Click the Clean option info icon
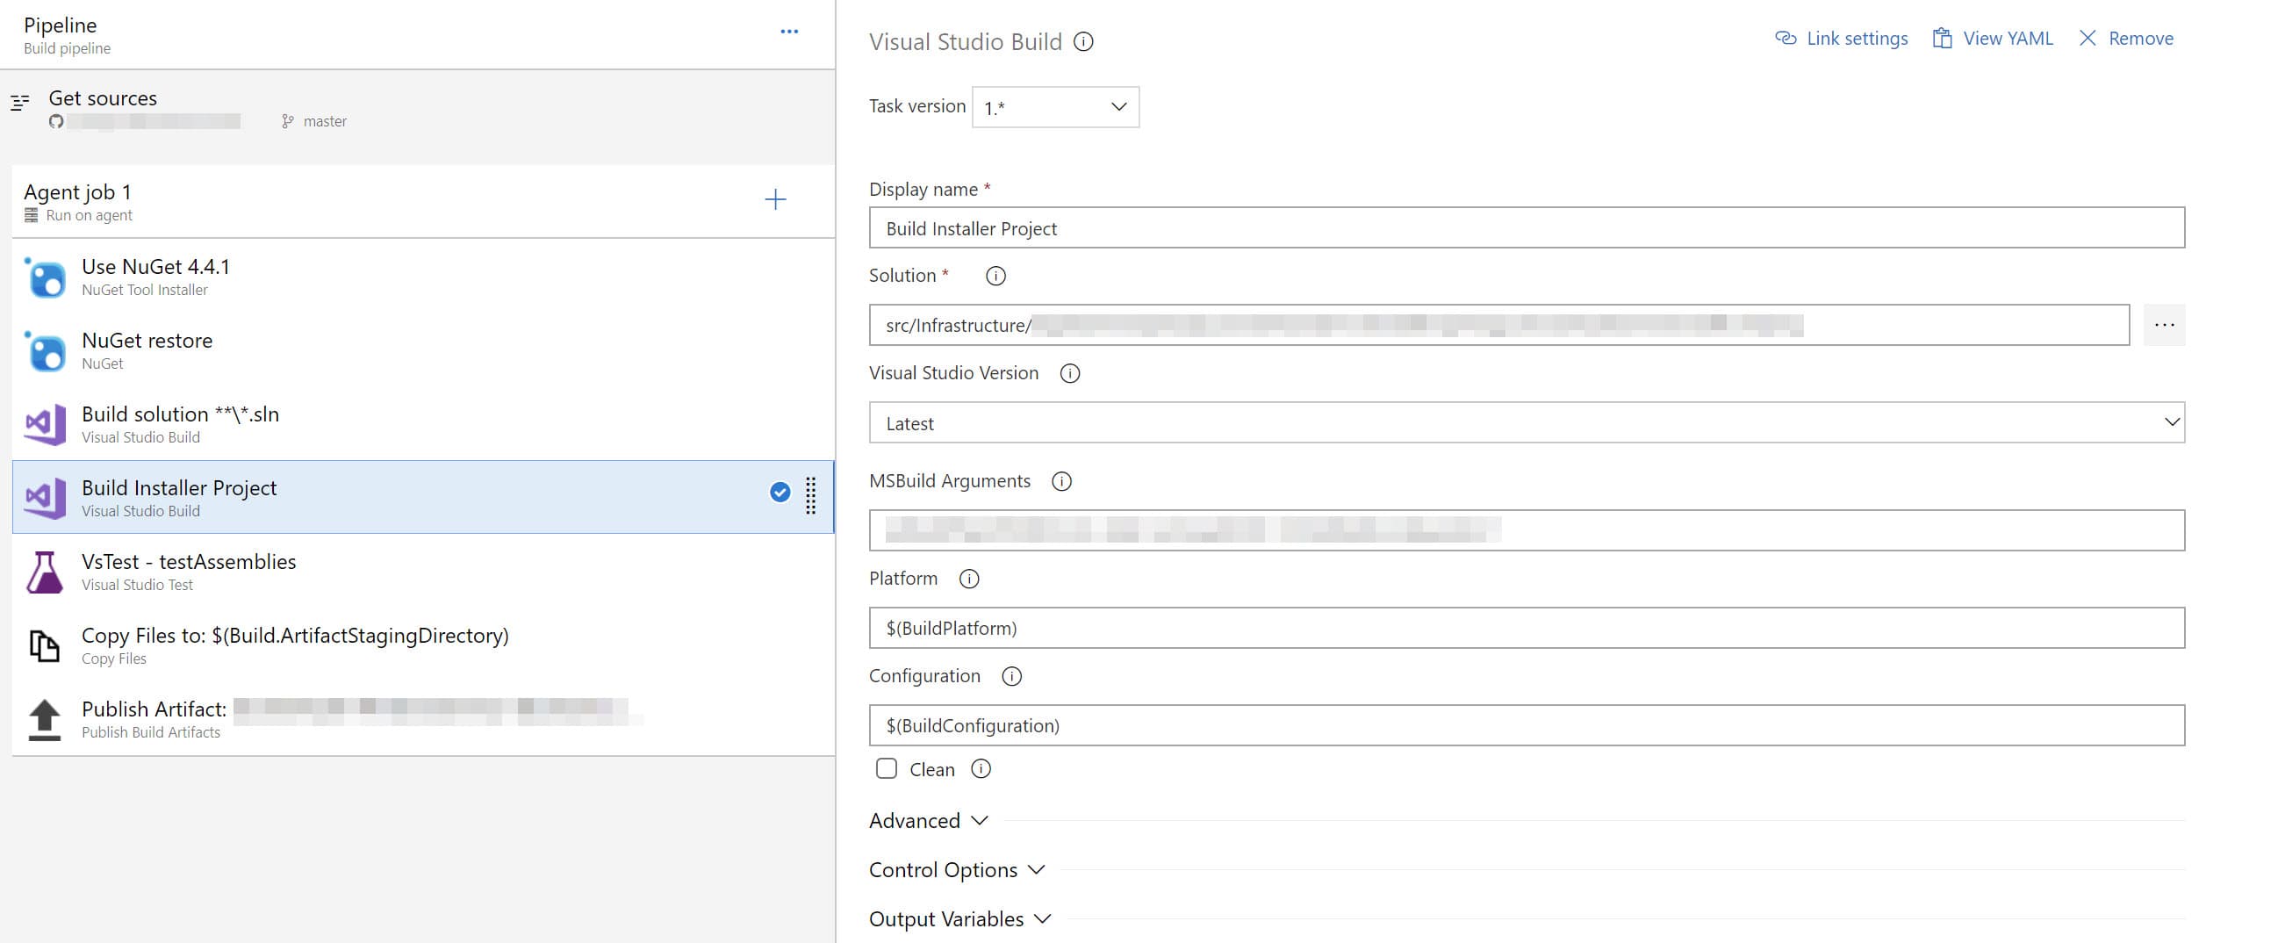Image resolution: width=2278 pixels, height=943 pixels. 981,769
